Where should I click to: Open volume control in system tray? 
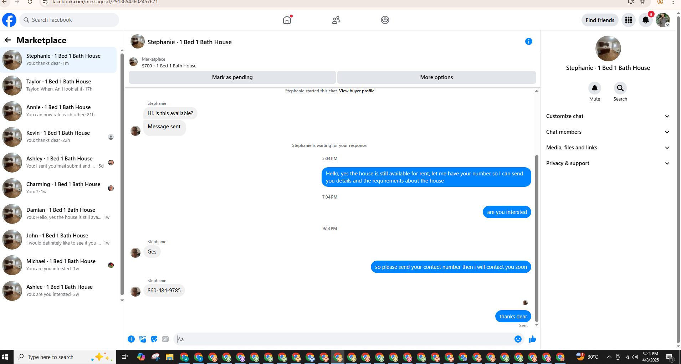pos(635,357)
